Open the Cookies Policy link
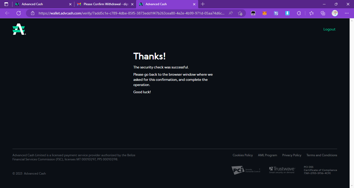The width and height of the screenshot is (354, 188). pyautogui.click(x=243, y=155)
